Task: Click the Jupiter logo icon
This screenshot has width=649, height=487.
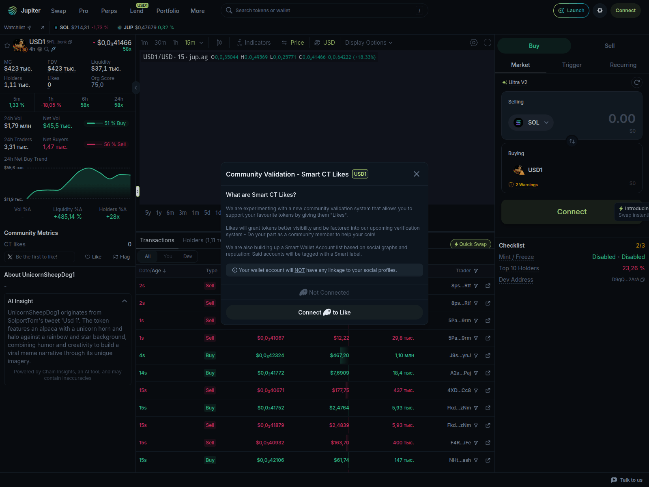Action: 13,11
